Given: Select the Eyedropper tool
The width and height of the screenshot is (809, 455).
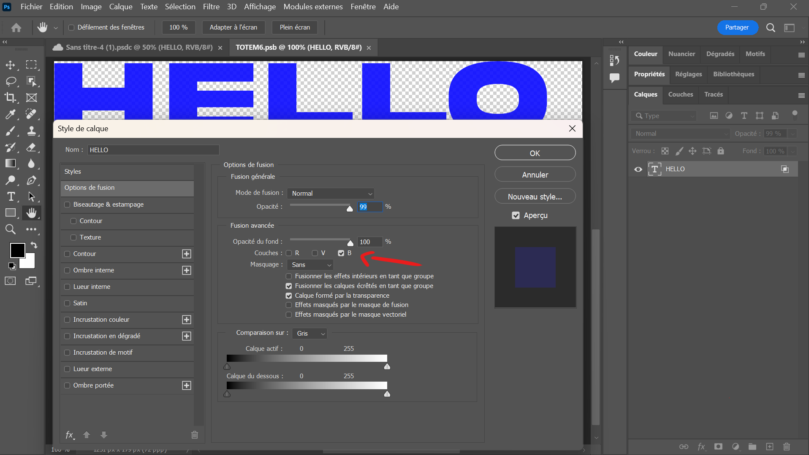Looking at the screenshot, I should click(x=11, y=114).
